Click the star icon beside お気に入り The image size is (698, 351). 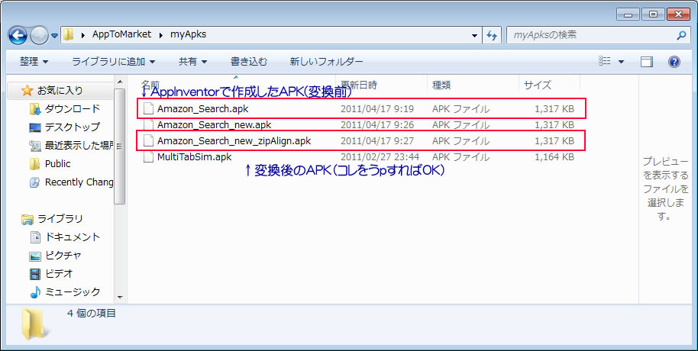coord(27,90)
